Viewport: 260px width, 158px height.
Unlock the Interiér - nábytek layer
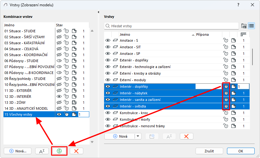coord(226,93)
